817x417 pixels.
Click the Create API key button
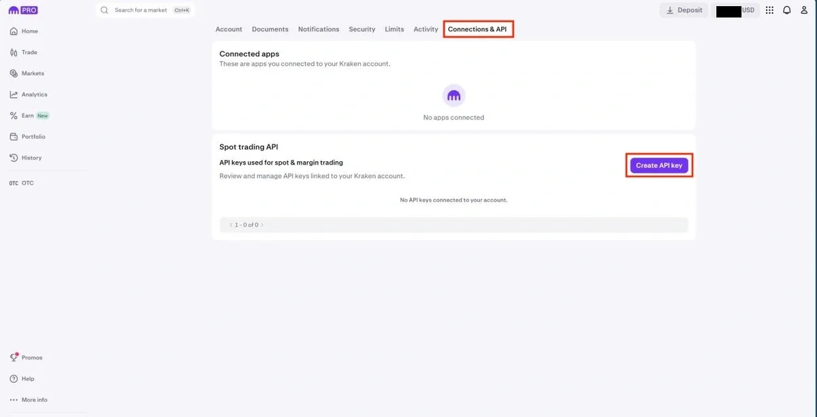click(x=658, y=165)
